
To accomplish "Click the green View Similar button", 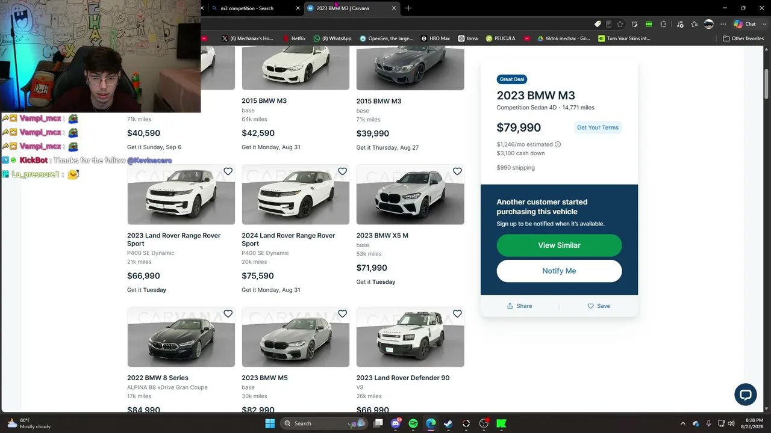I will click(559, 245).
